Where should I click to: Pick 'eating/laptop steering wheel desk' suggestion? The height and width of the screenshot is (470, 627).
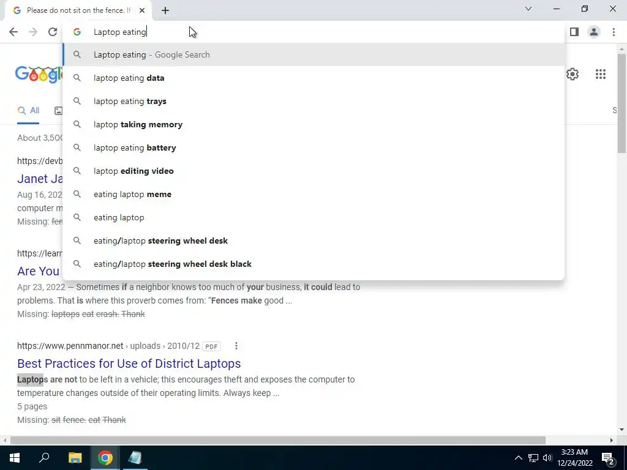[x=313, y=241]
